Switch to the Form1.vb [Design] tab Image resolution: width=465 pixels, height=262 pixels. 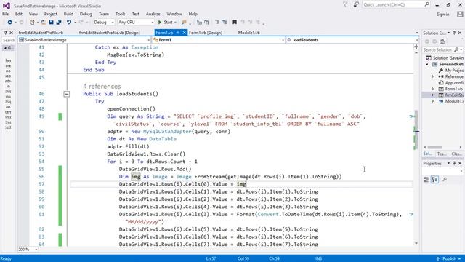(x=206, y=33)
